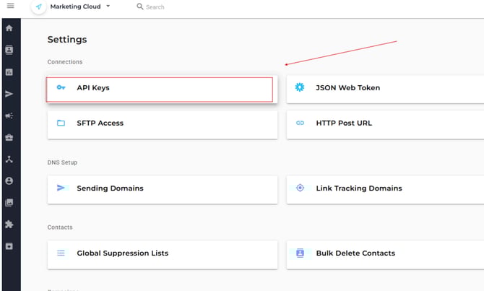Image resolution: width=484 pixels, height=291 pixels.
Task: Go to Home in the sidebar
Action: click(x=9, y=28)
